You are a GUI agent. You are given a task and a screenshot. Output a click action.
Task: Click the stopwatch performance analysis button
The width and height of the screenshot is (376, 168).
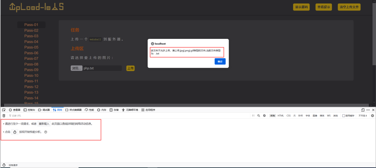click(x=15, y=132)
